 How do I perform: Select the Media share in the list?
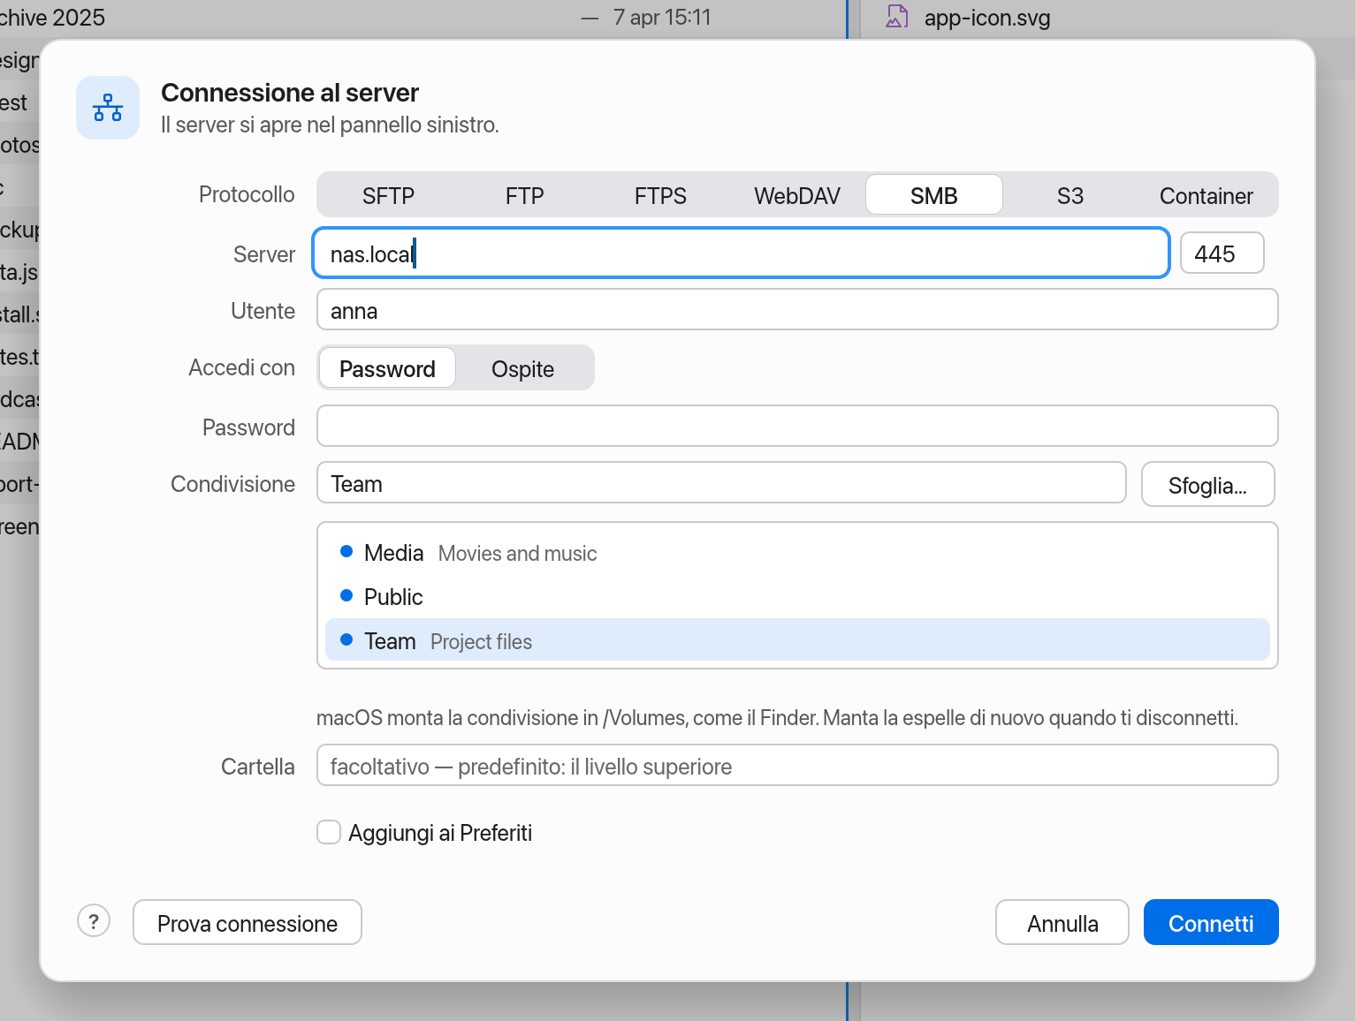pyautogui.click(x=797, y=552)
